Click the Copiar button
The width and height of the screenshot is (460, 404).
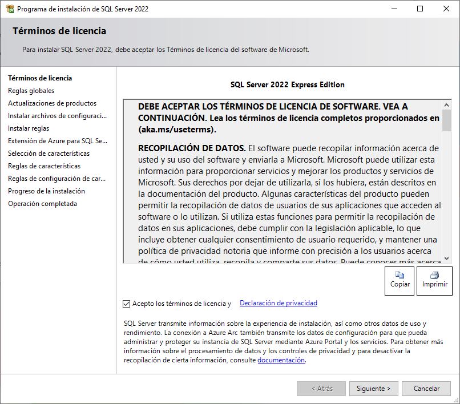pos(400,281)
